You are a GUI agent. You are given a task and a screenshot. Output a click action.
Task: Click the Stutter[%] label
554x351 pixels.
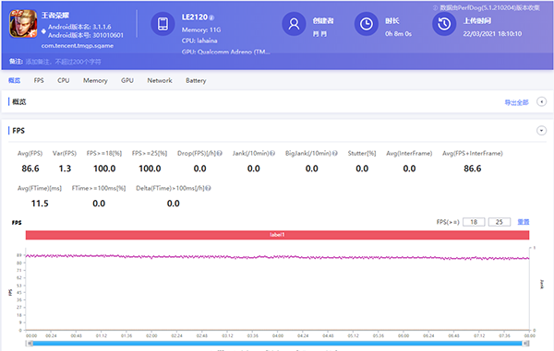[362, 153]
